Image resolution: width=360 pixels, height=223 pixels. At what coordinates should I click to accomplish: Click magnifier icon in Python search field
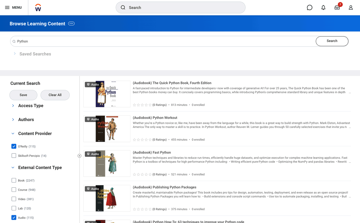point(14,41)
